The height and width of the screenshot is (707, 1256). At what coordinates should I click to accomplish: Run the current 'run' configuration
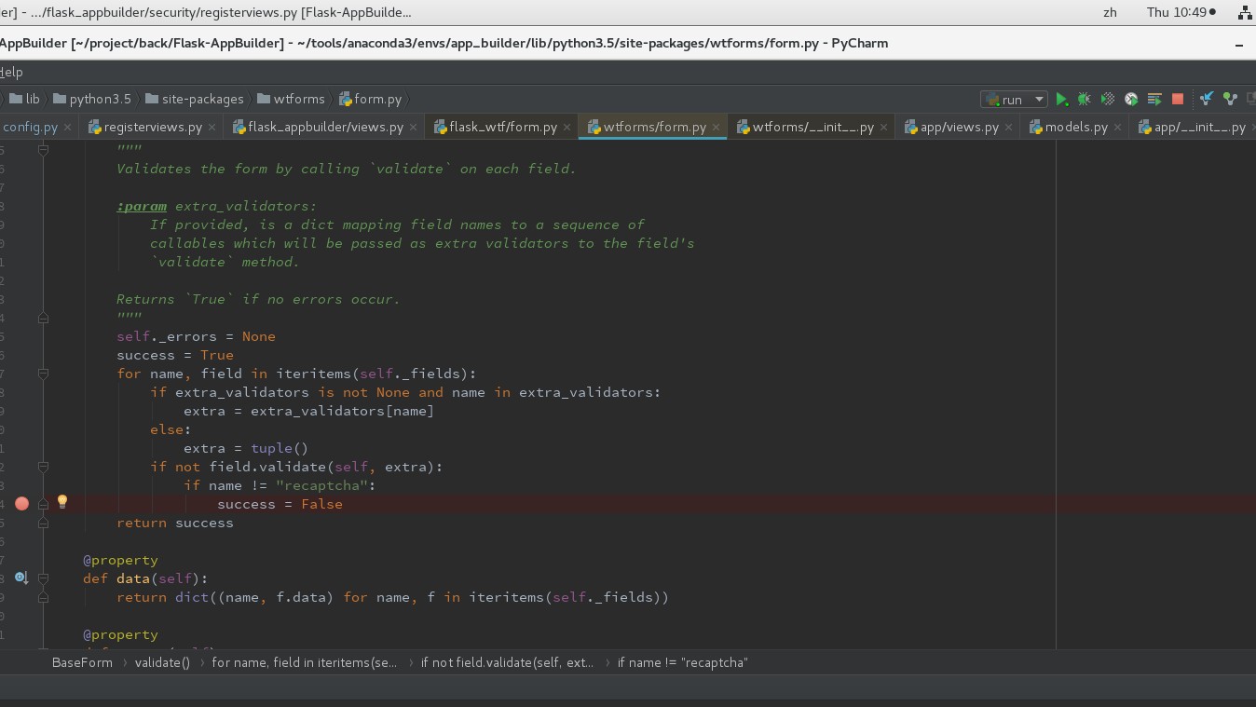(1061, 99)
